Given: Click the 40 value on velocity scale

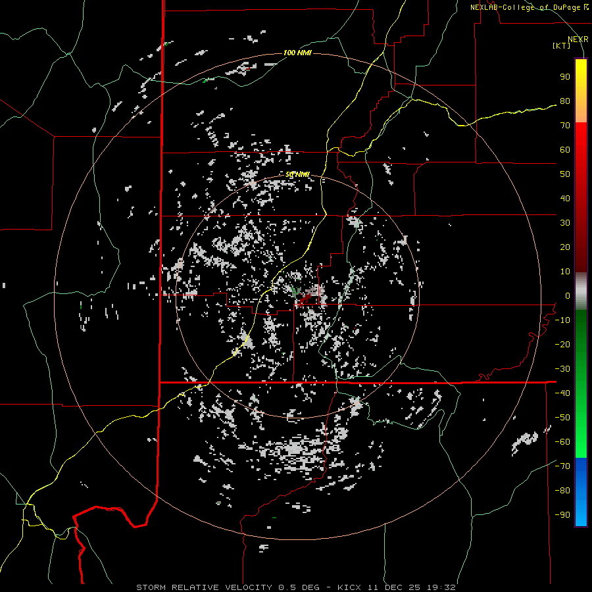Looking at the screenshot, I should (x=565, y=199).
